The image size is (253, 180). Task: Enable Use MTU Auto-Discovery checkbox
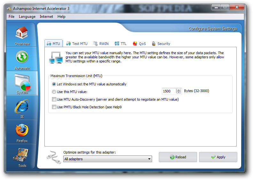54,99
